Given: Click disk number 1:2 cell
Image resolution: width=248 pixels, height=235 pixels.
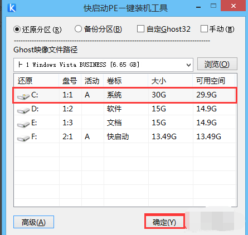Looking at the screenshot, I should (67, 109).
